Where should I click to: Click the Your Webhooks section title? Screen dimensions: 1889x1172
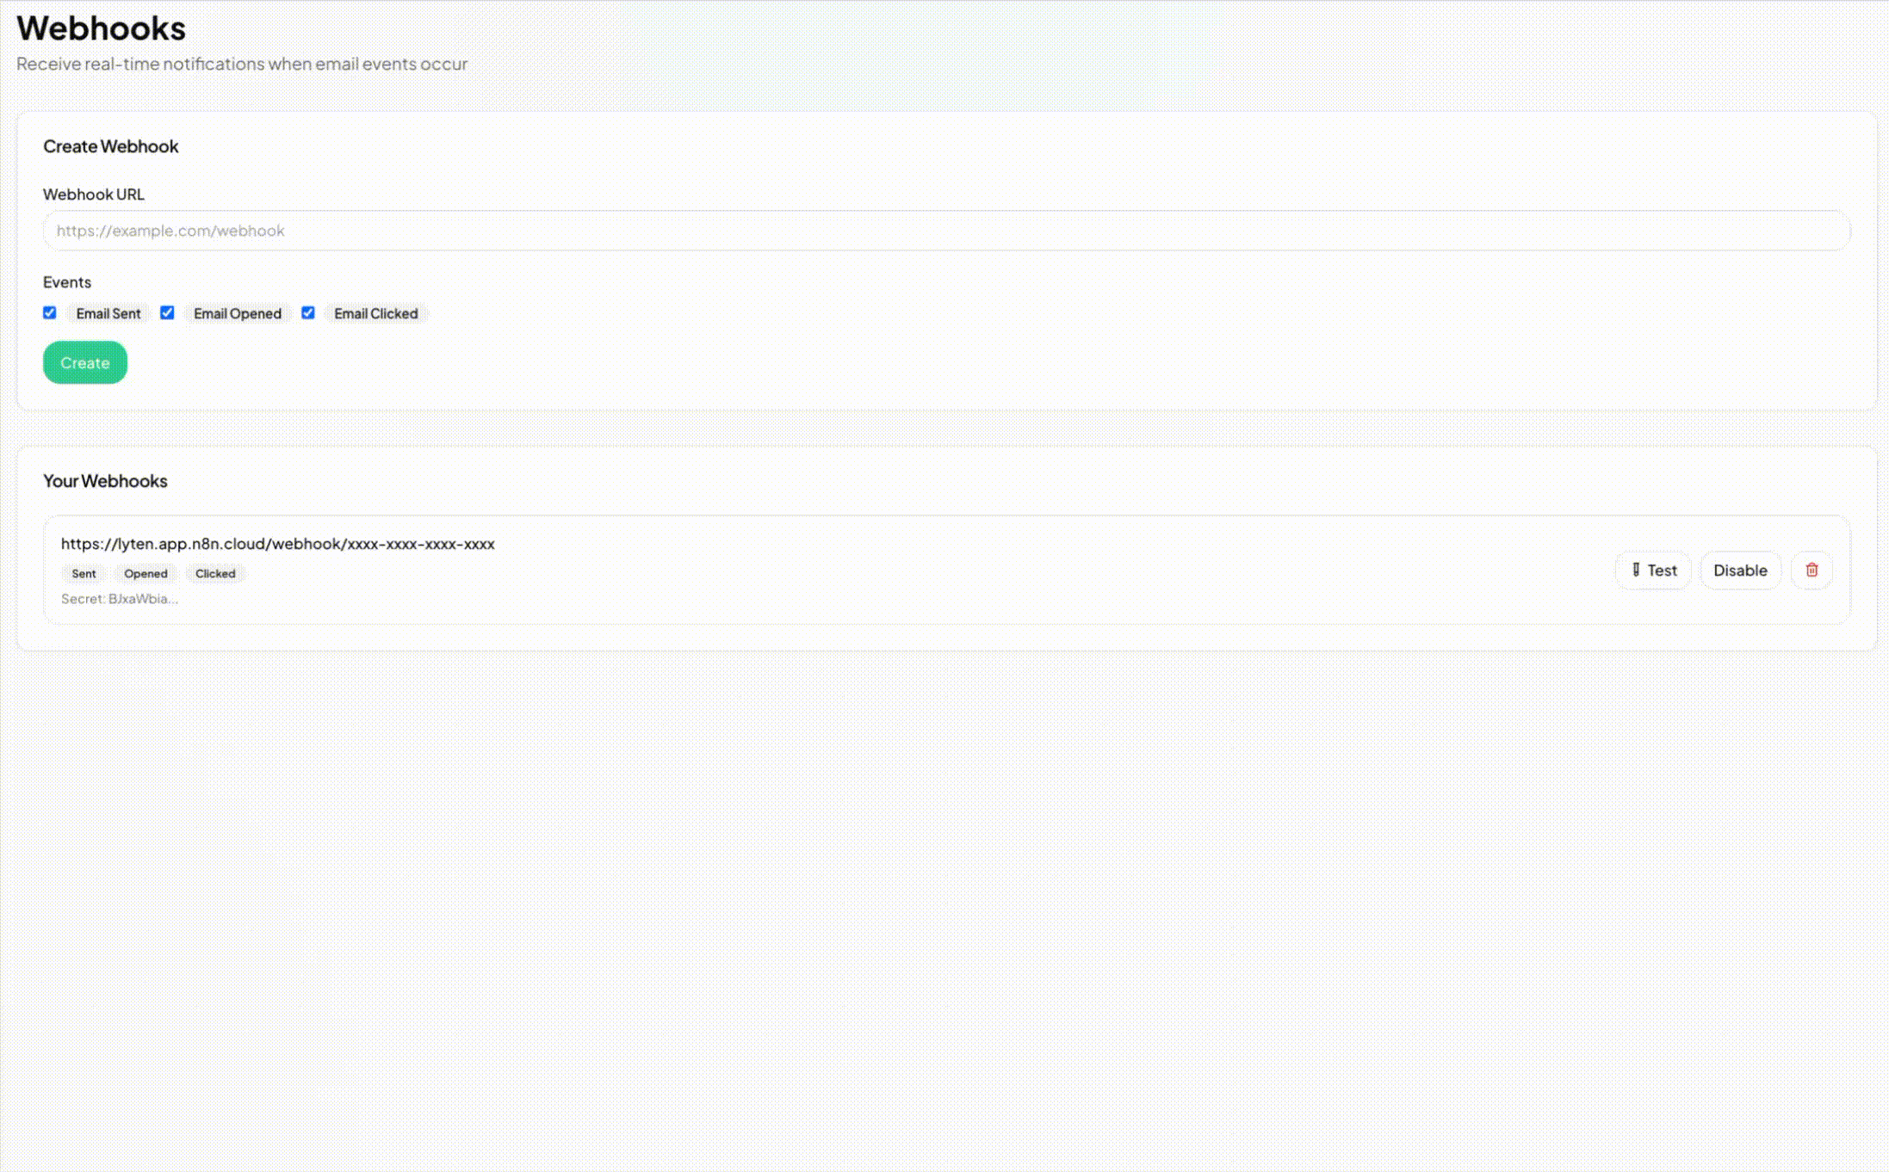pos(105,481)
